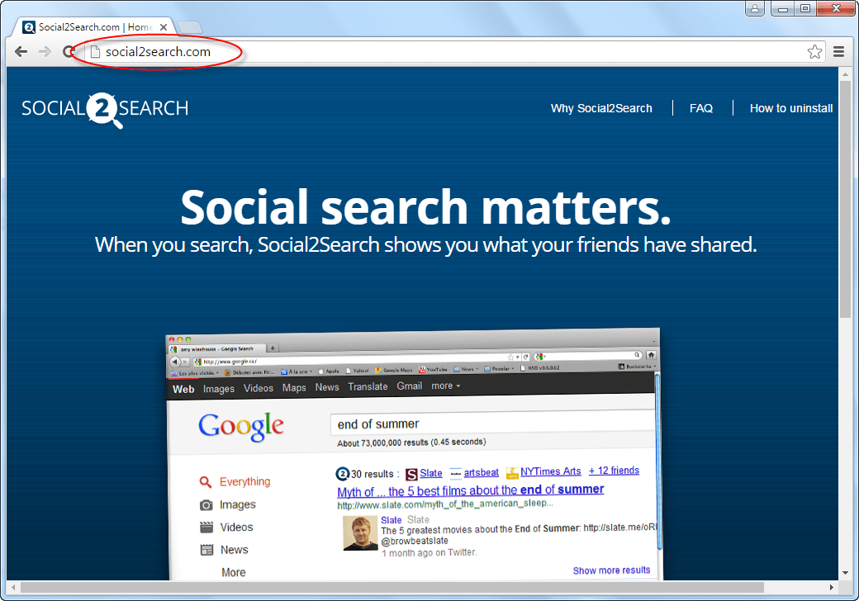
Task: Minimize the Chrome window
Action: pos(782,8)
